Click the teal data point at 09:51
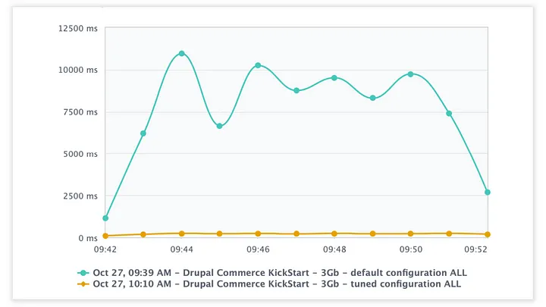Viewport: 546px width, 307px height. 449,114
